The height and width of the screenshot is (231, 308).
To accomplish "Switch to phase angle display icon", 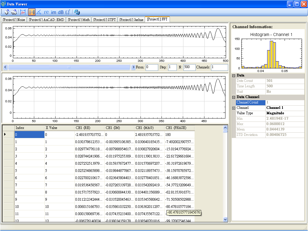I will 39,12.
